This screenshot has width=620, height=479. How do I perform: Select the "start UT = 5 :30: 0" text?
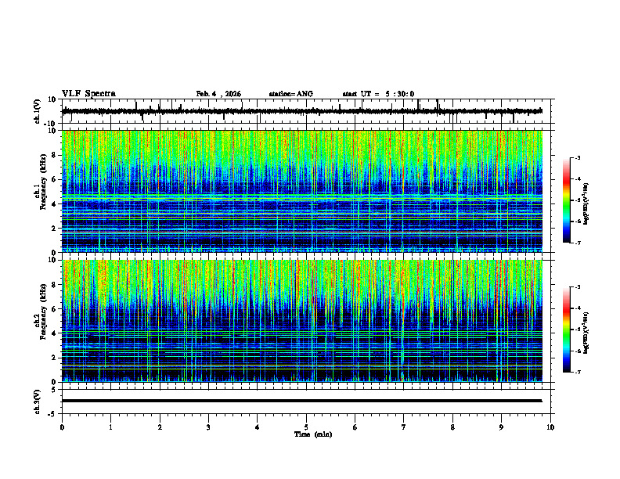coord(378,94)
